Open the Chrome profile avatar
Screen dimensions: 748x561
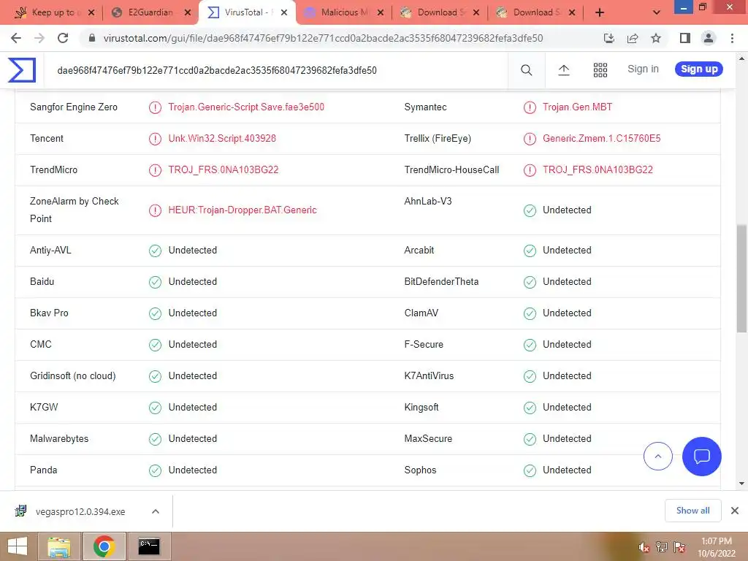point(709,38)
